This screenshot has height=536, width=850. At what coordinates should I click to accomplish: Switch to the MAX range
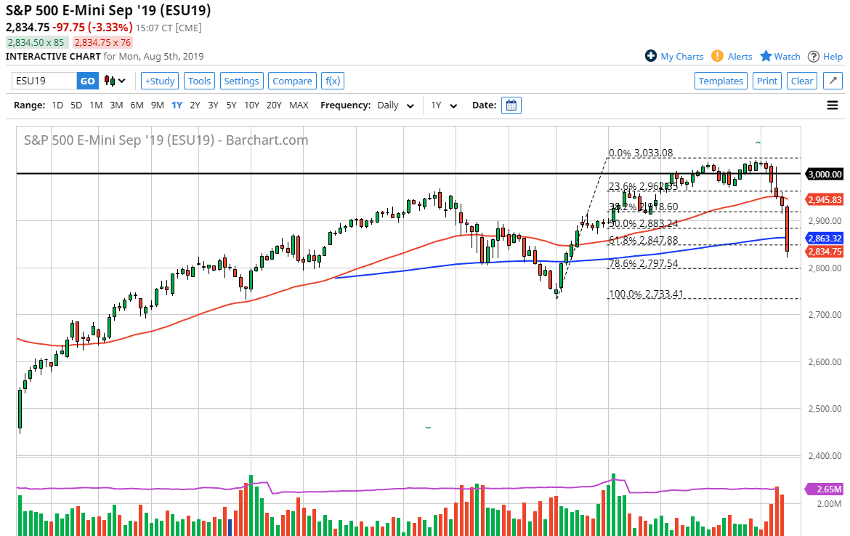click(x=299, y=105)
